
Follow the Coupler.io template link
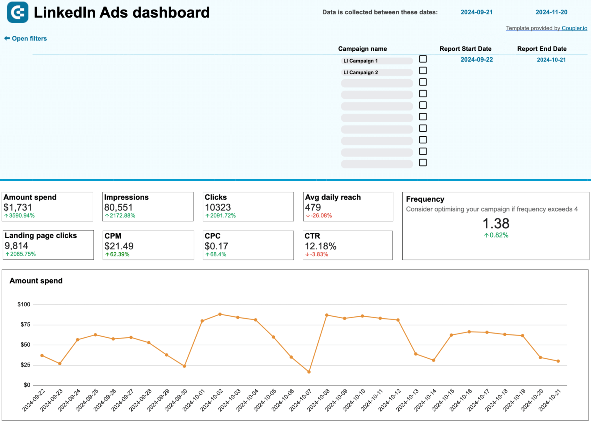point(574,28)
